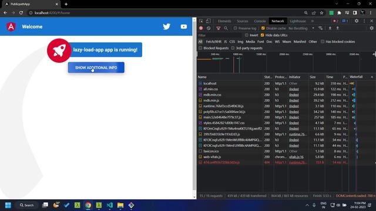Open Visual Studio Code from taskbar

pyautogui.click(x=110, y=205)
